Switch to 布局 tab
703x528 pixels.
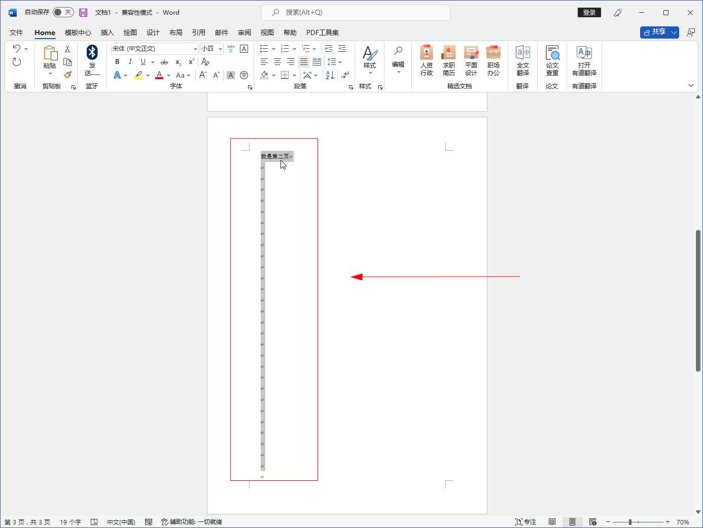(x=175, y=32)
